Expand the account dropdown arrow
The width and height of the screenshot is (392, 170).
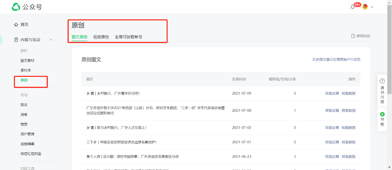[x=372, y=7]
